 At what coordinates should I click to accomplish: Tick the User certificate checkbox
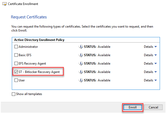click(16, 80)
